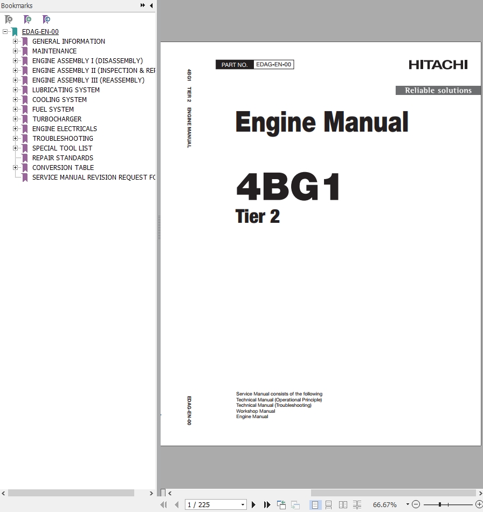Open the page number dropdown arrow
The width and height of the screenshot is (483, 512).
243,505
